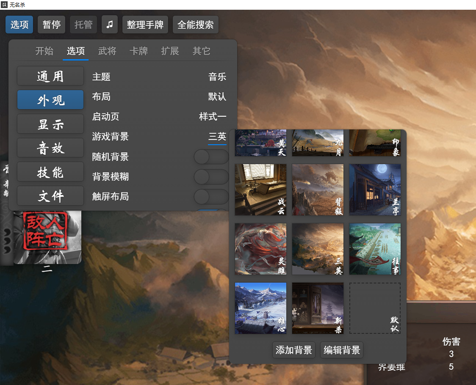Click the music note button in the top bar

tap(110, 24)
